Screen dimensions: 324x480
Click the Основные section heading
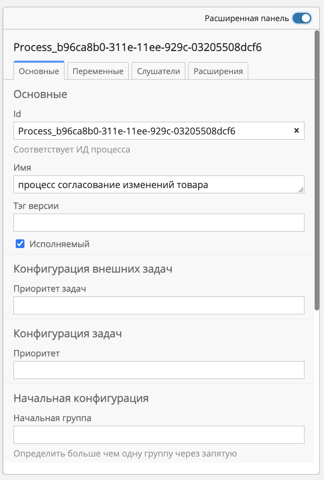[x=40, y=94]
